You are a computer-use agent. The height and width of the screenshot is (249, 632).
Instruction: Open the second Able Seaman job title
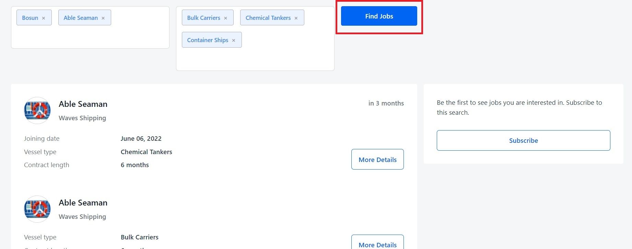83,203
